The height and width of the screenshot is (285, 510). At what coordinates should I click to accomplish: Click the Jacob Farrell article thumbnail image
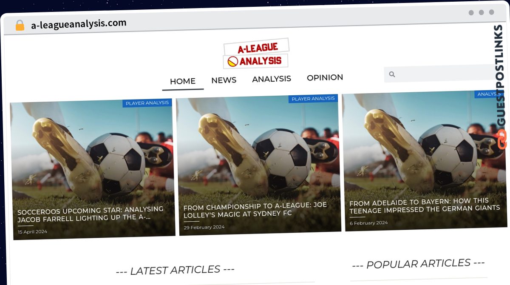[93, 169]
